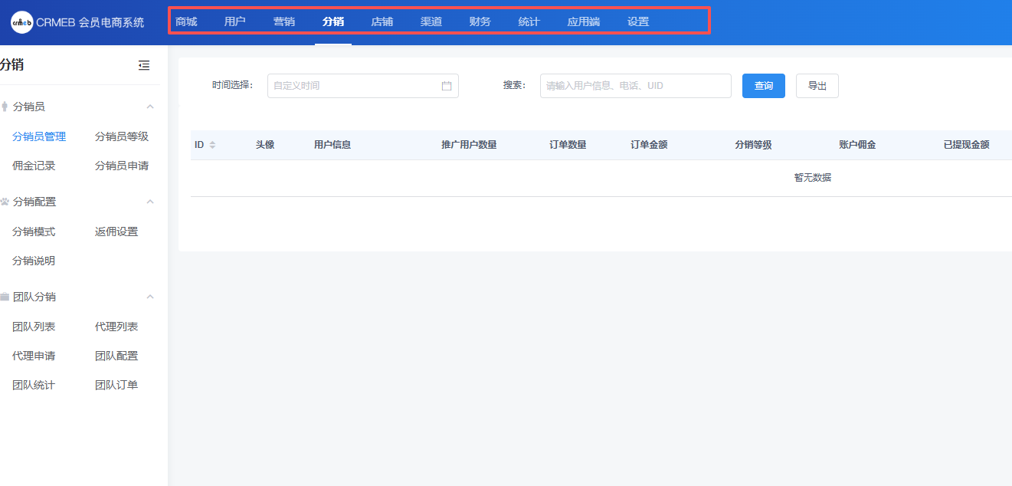Click the 分销员 person icon in sidebar
1012x486 pixels.
tap(5, 107)
